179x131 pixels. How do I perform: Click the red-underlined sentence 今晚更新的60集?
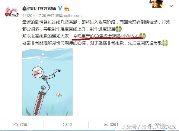pos(106,36)
